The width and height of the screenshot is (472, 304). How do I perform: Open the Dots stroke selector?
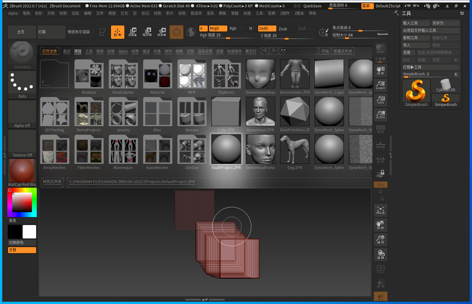(22, 84)
